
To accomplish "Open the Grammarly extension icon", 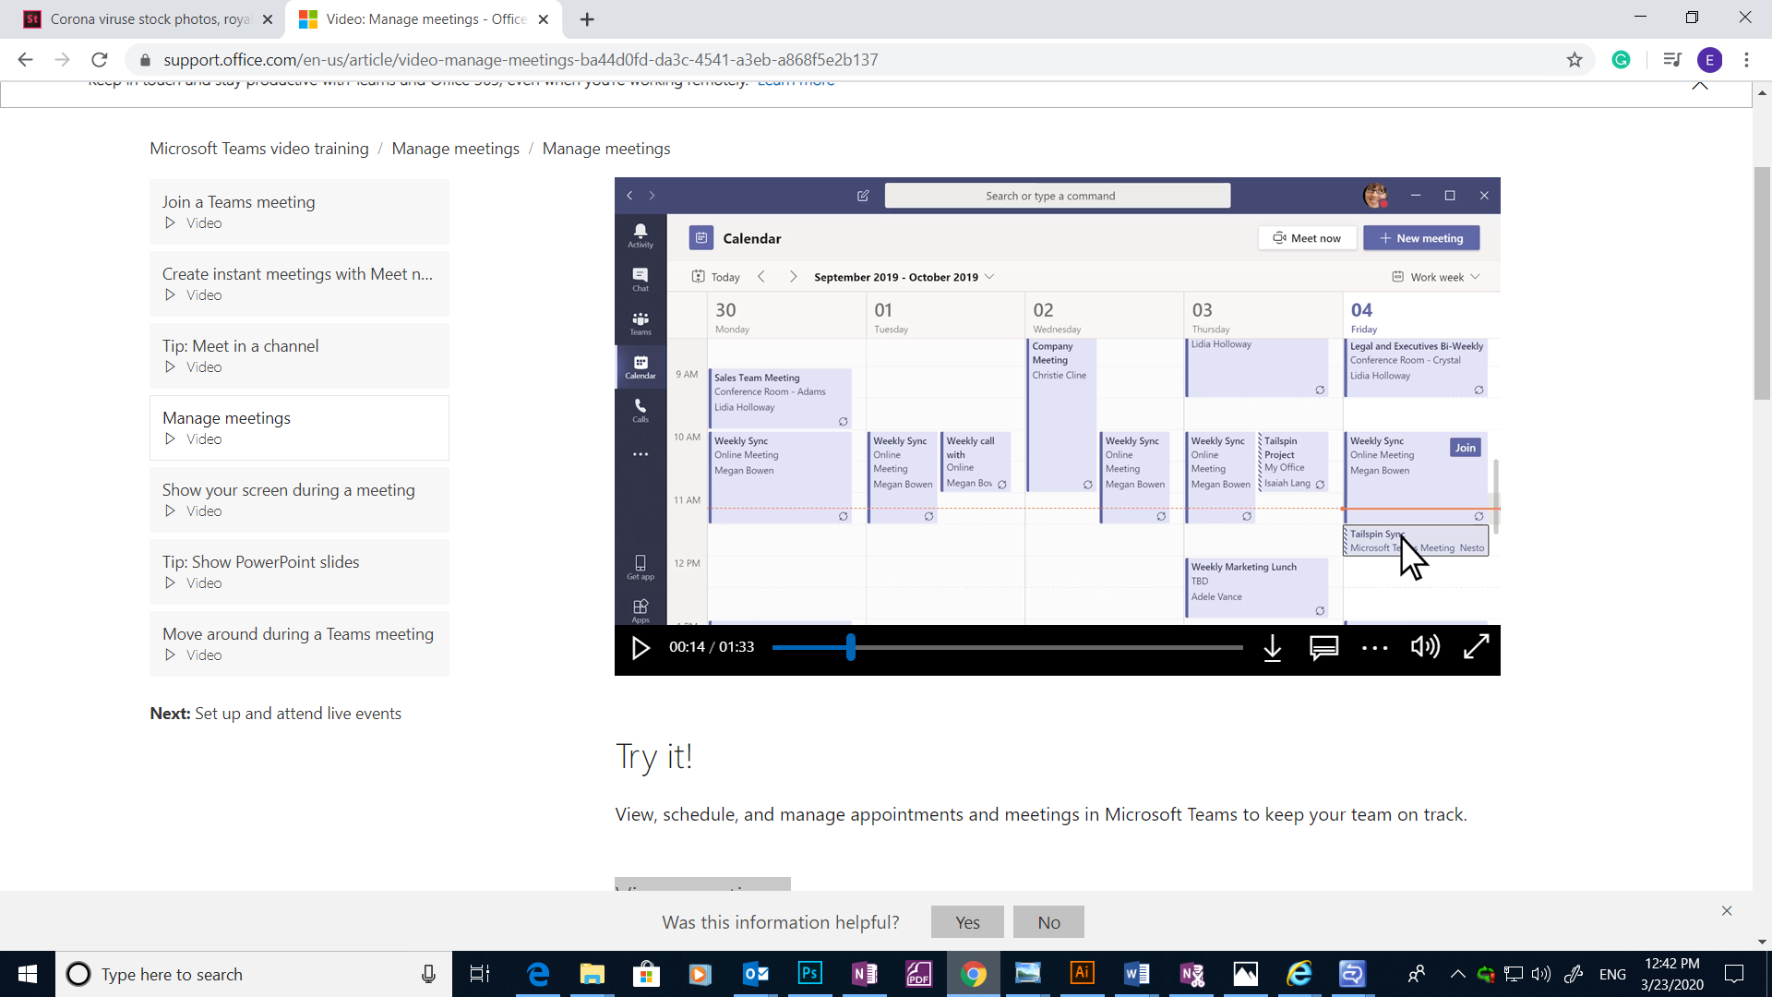I will pyautogui.click(x=1621, y=60).
